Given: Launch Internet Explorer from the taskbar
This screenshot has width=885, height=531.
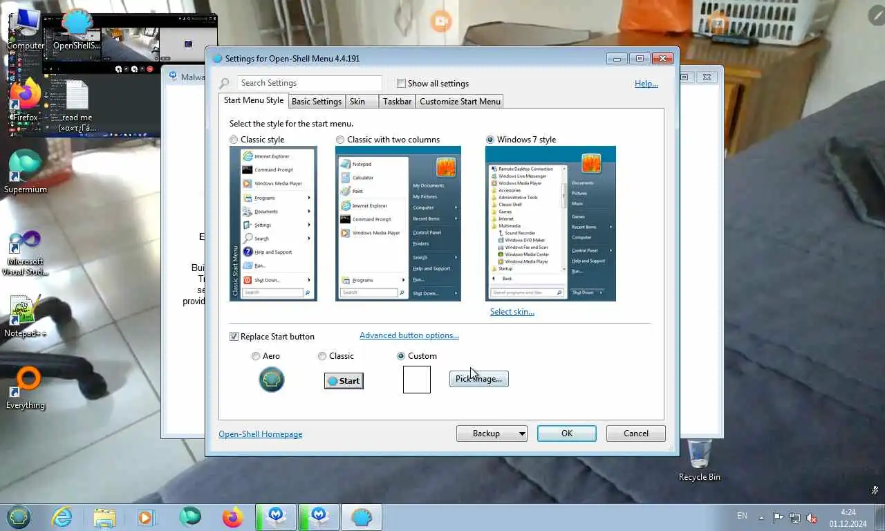Looking at the screenshot, I should click(62, 517).
